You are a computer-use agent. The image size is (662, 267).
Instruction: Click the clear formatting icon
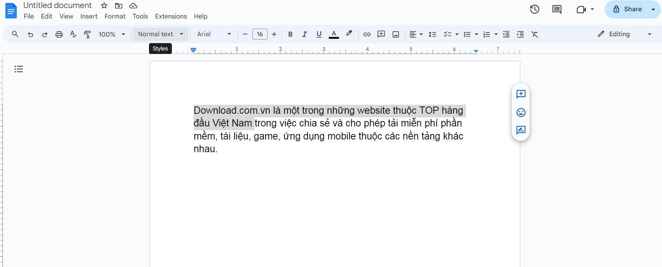(534, 34)
